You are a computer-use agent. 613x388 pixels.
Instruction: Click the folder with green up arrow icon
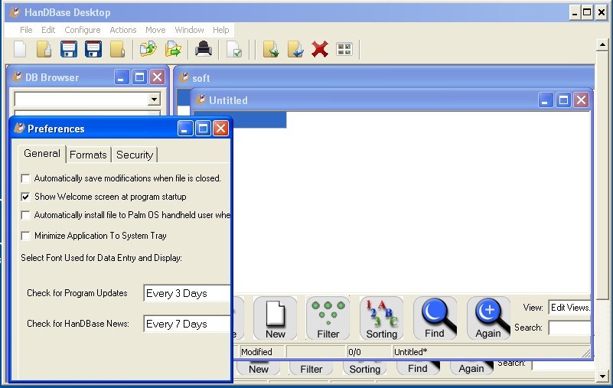click(148, 49)
